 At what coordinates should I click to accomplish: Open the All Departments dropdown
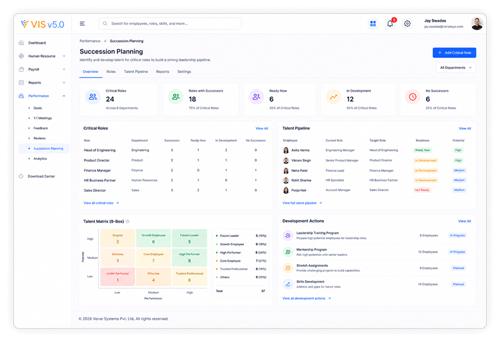(456, 68)
